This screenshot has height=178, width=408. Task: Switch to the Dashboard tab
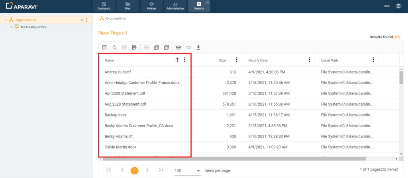[104, 6]
